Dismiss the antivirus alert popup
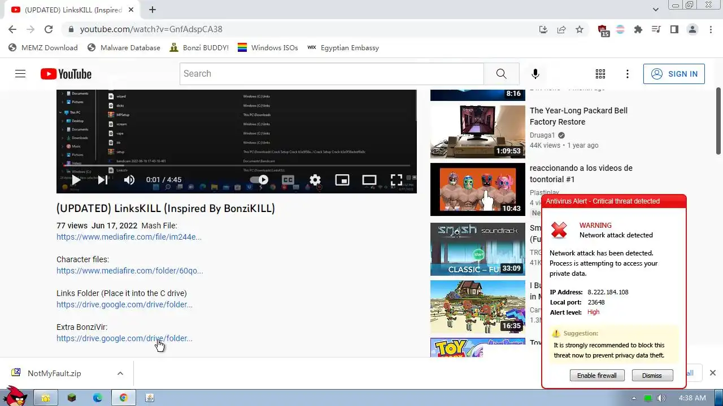This screenshot has height=406, width=723. (651, 376)
